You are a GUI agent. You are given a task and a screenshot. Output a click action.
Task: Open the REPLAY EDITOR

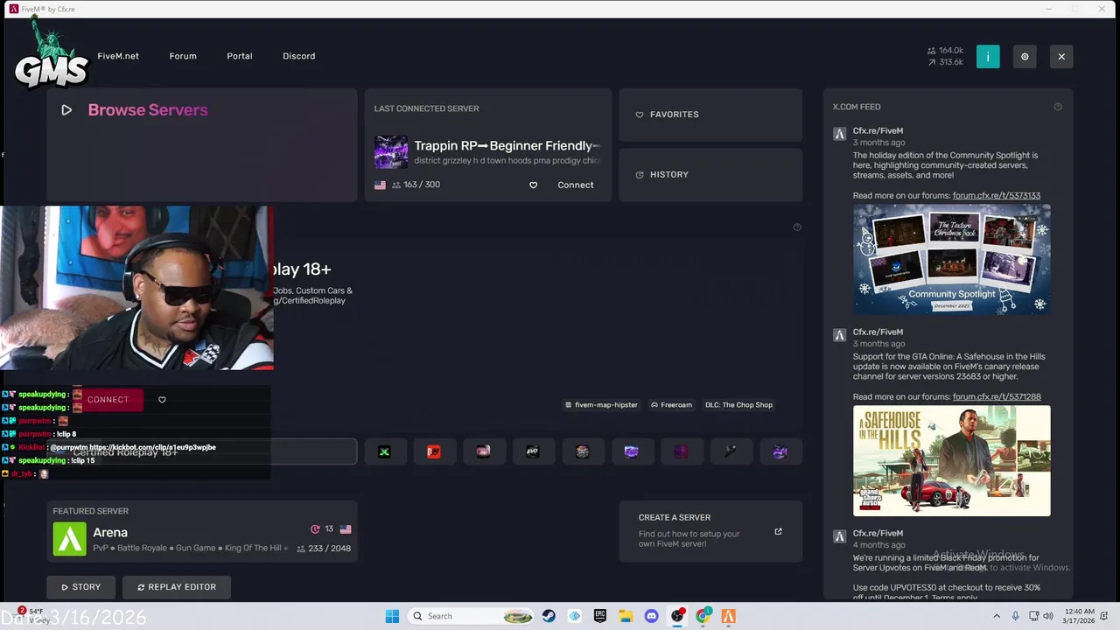pyautogui.click(x=177, y=587)
